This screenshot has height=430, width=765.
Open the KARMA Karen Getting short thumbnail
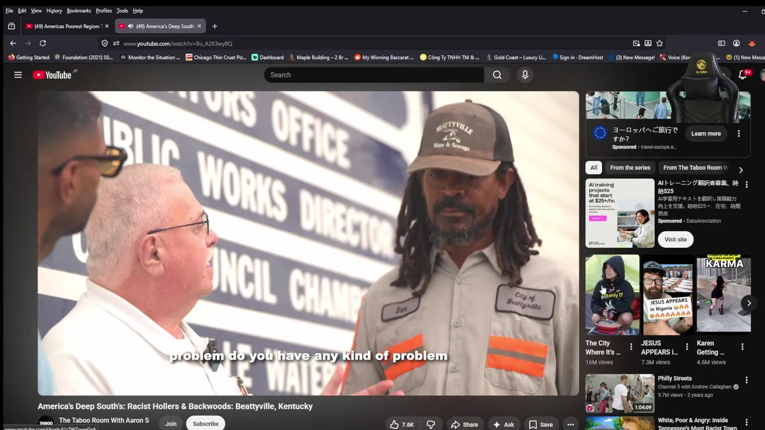pos(724,294)
